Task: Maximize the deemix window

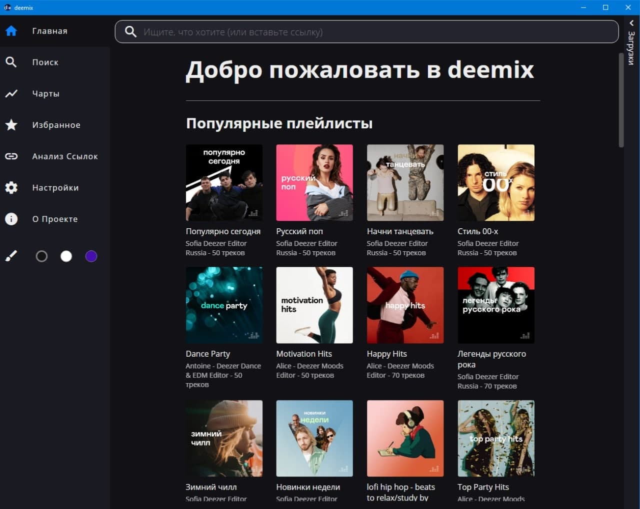Action: pos(605,7)
